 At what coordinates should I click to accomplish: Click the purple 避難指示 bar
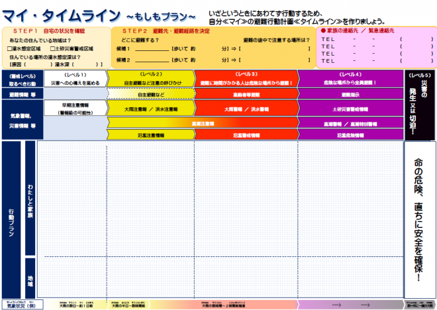click(x=350, y=95)
